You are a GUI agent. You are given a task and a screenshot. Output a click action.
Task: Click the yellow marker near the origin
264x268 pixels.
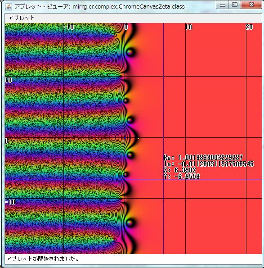click(138, 139)
